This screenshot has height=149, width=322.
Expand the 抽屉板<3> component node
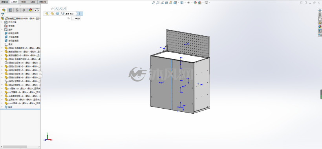click(x=2, y=70)
